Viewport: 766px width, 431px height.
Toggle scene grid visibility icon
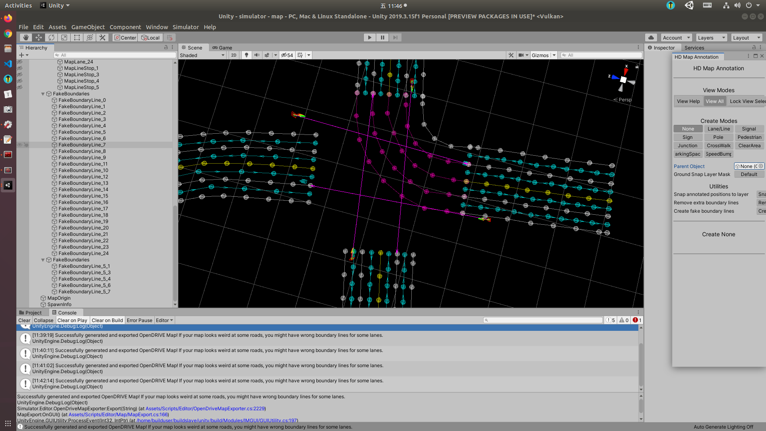coord(300,55)
